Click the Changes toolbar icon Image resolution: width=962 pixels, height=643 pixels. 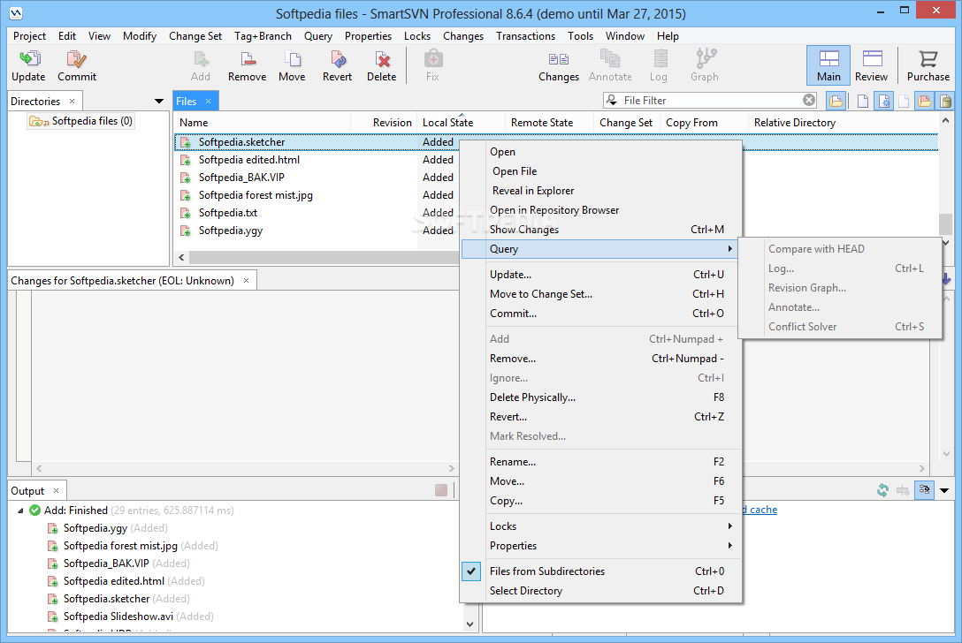point(558,59)
